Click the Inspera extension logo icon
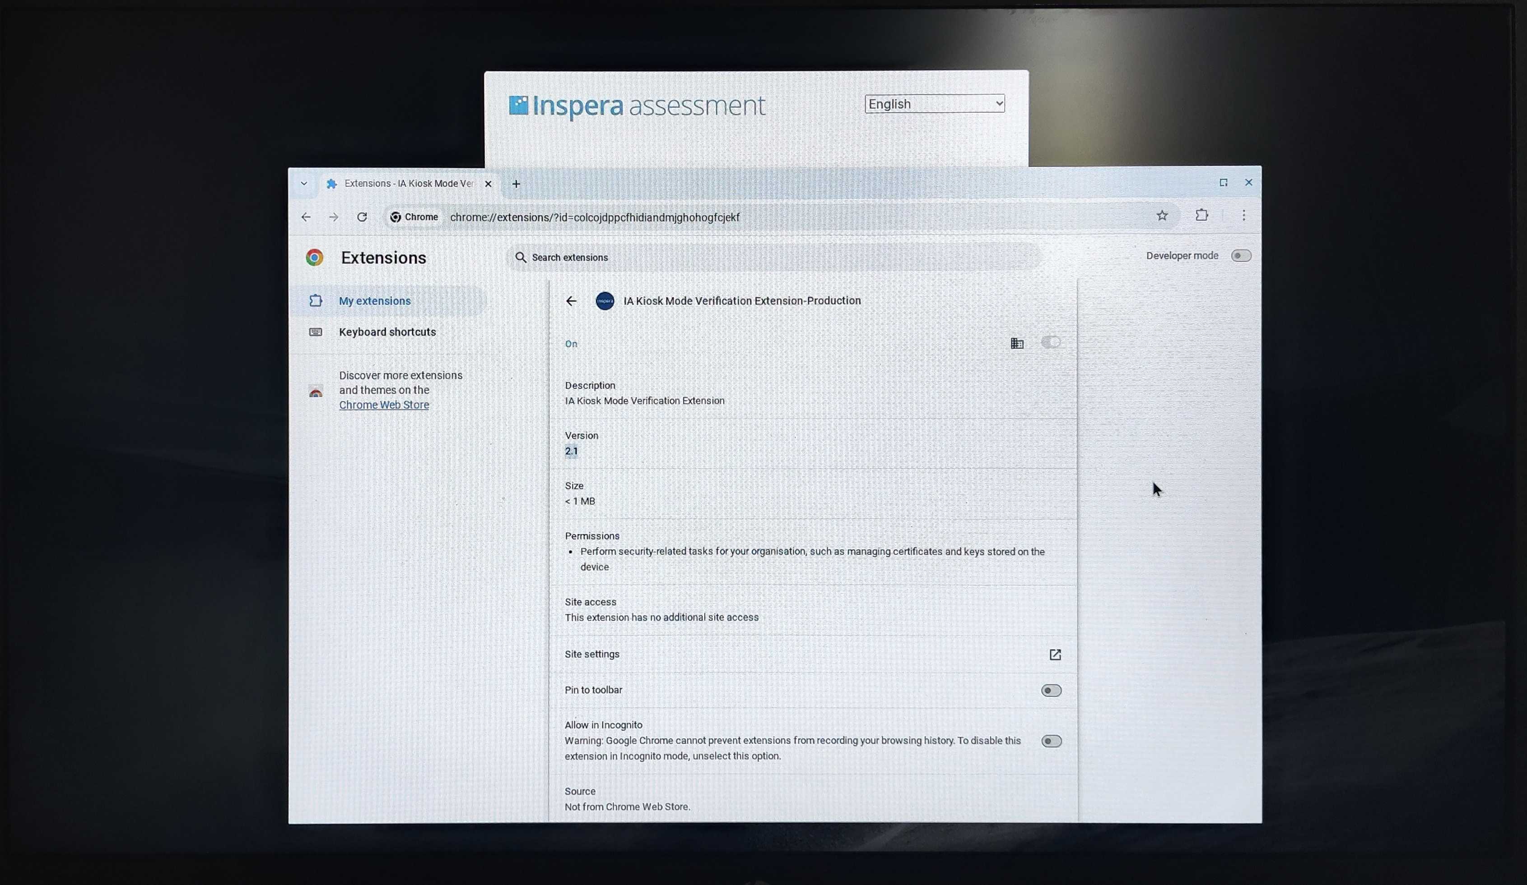1527x885 pixels. [605, 301]
